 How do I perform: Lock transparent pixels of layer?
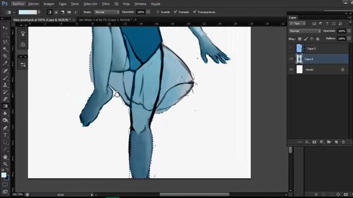299,39
